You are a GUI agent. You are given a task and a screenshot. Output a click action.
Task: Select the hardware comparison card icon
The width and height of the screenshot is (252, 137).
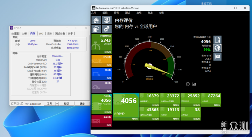(217, 57)
